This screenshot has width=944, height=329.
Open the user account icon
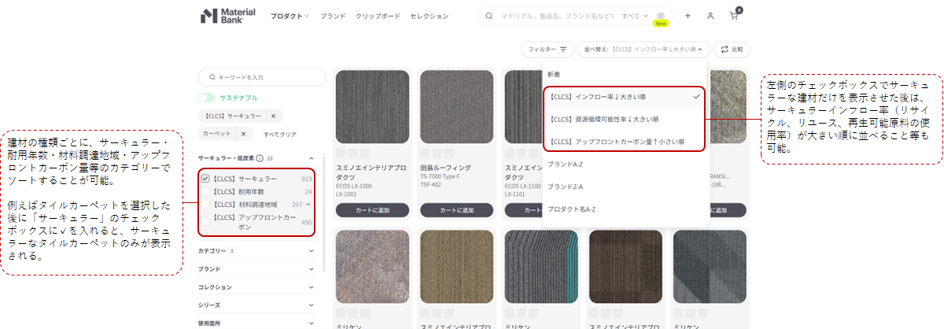click(710, 16)
